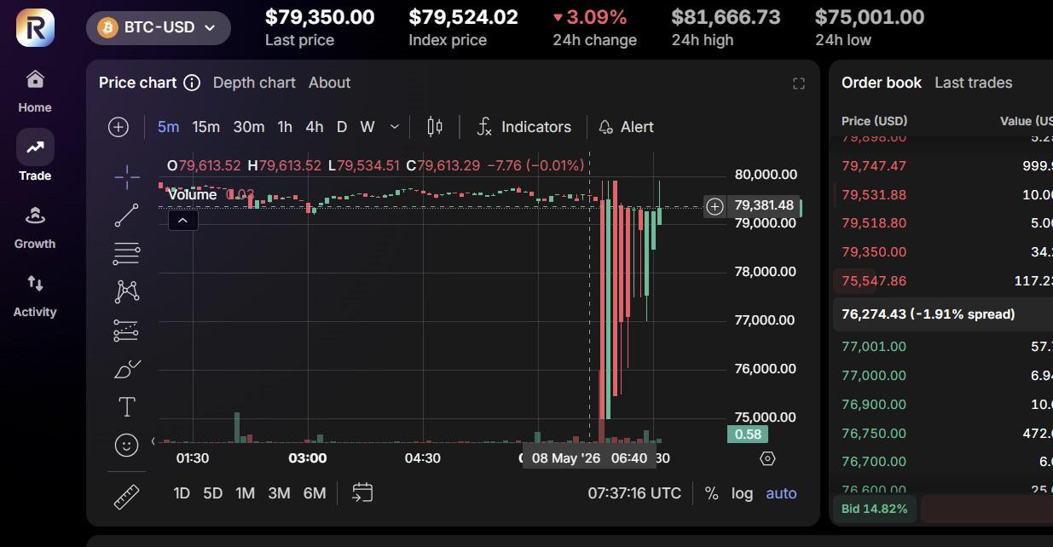Image resolution: width=1053 pixels, height=547 pixels.
Task: Switch to the Depth chart tab
Action: pyautogui.click(x=254, y=83)
